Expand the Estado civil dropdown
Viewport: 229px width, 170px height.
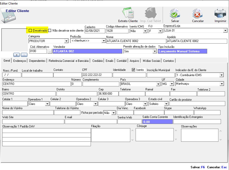pyautogui.click(x=166, y=104)
